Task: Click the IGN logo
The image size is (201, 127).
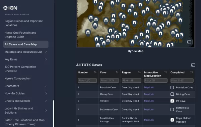Action: (x=10, y=8)
